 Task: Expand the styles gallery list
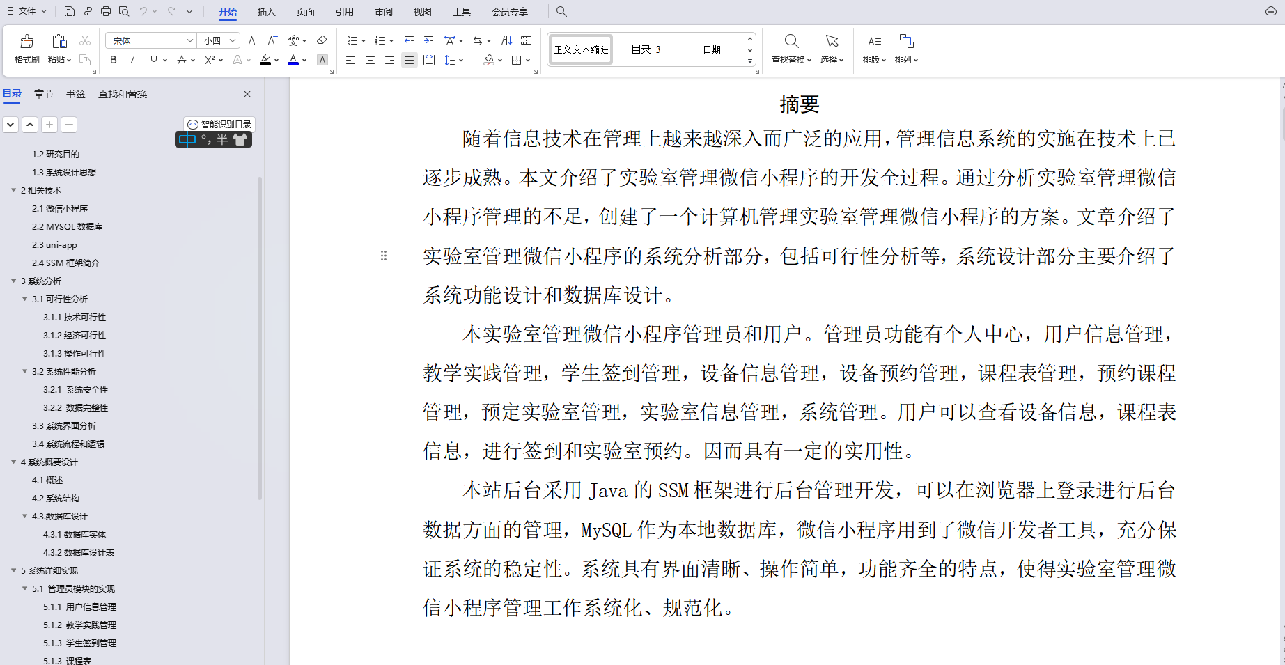pos(749,61)
